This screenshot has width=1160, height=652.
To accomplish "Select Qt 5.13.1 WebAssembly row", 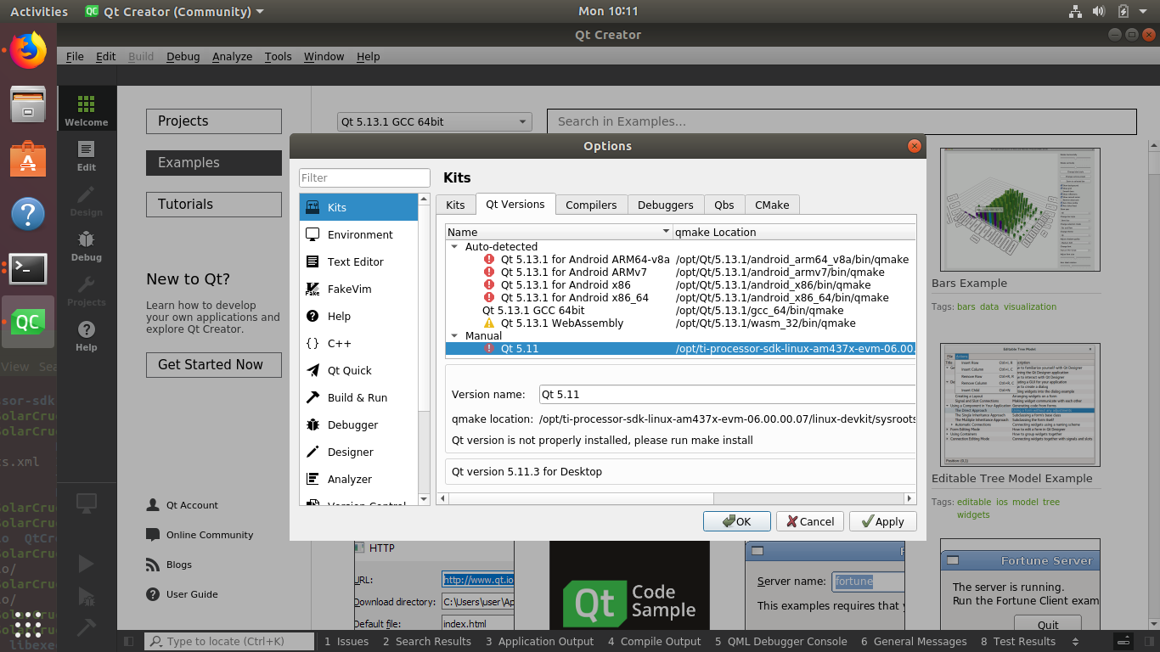I will click(x=680, y=323).
